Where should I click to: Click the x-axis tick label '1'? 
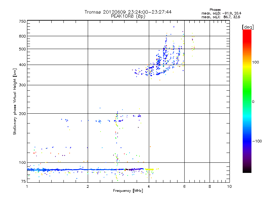tap(27, 186)
